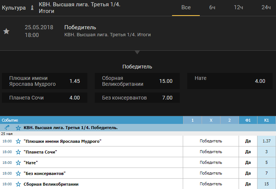Click the column header 1
Screen dimensions: 276x189
click(192, 120)
